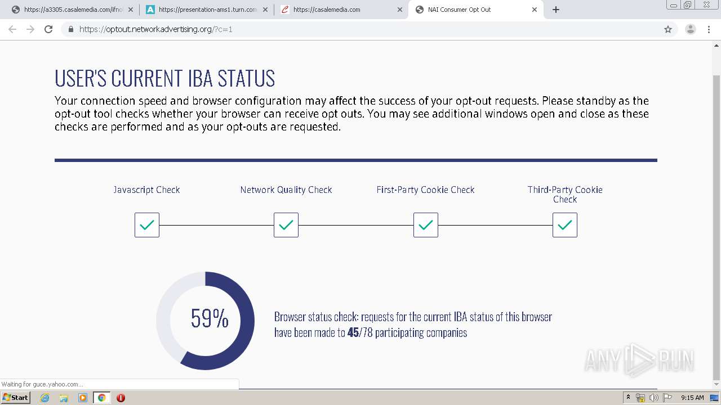This screenshot has width=721, height=405.
Task: Open the Chrome three-dot menu
Action: tap(709, 29)
